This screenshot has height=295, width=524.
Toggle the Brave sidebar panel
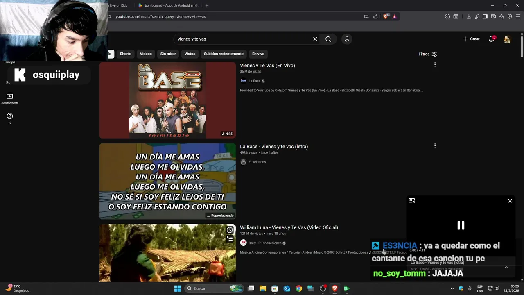coord(485,16)
